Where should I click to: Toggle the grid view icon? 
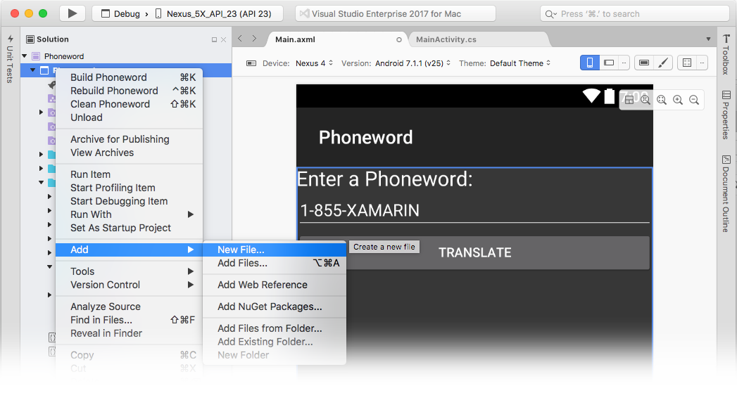pos(687,63)
